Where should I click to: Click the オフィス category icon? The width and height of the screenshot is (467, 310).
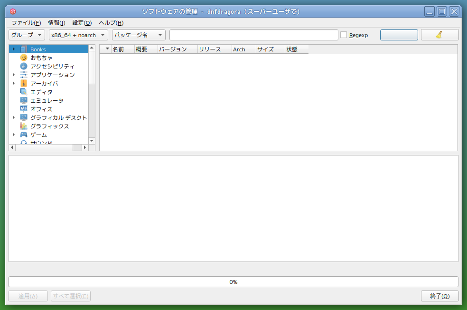[23, 109]
